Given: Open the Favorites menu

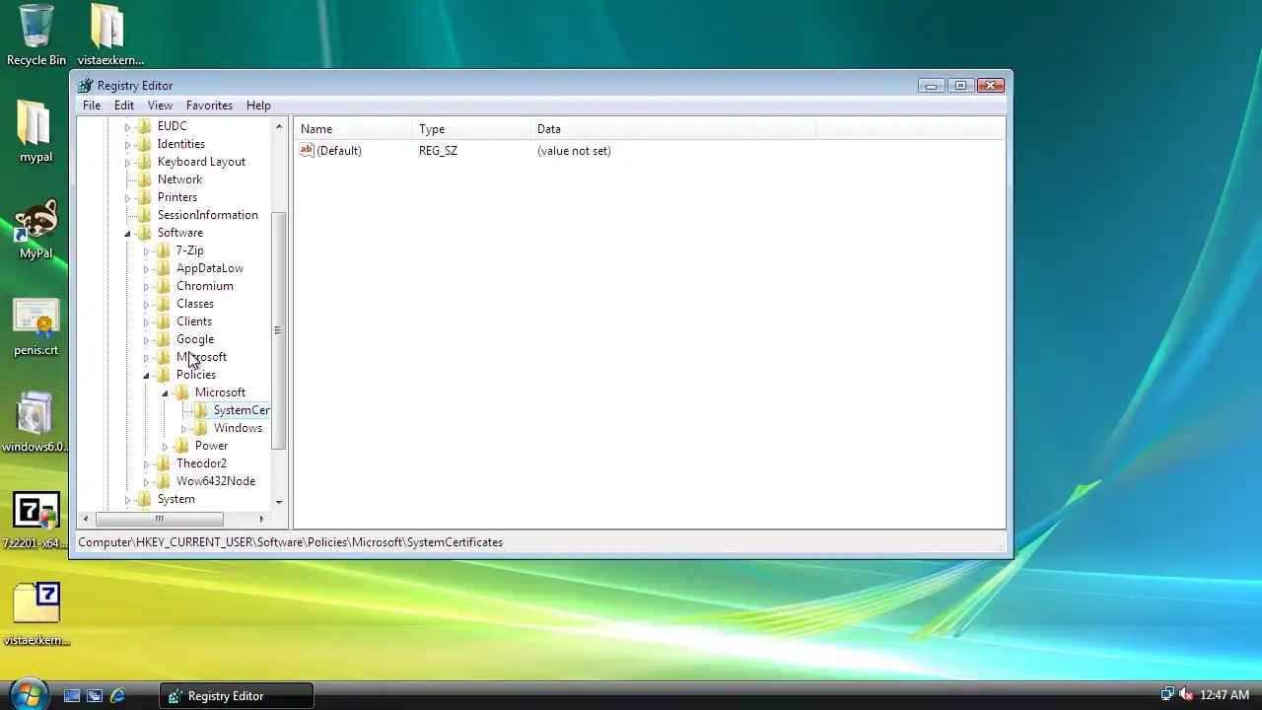Looking at the screenshot, I should [209, 106].
